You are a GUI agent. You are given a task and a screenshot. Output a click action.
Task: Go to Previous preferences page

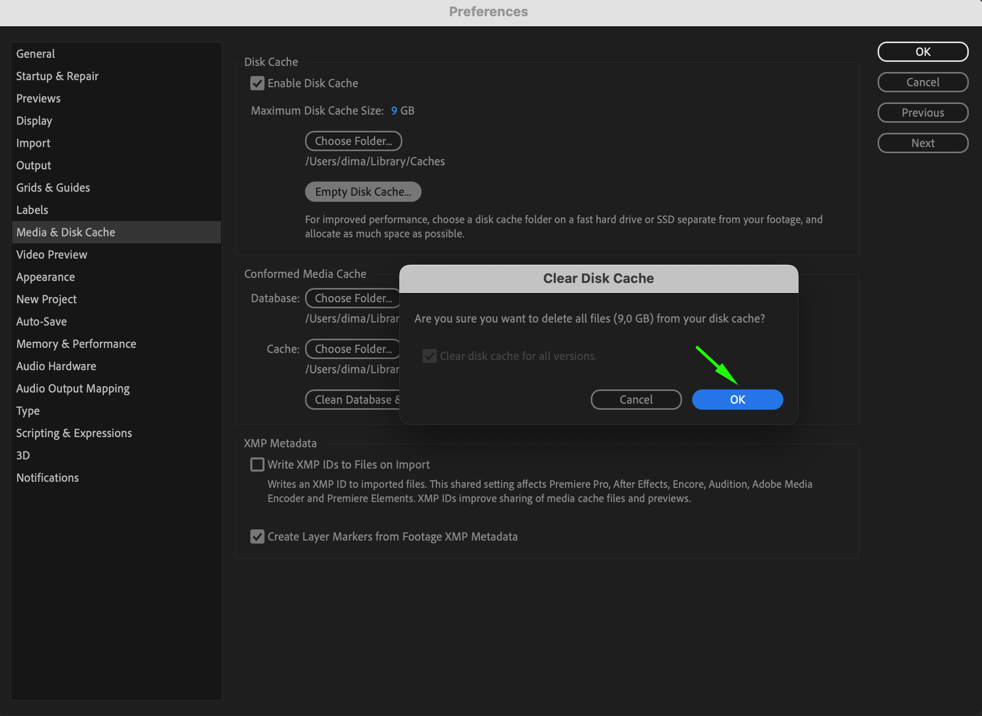[x=923, y=113]
